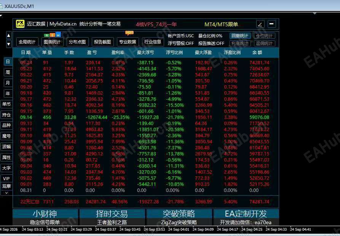Click the 波幅 sidebar button
Image resolution: width=340 pixels, height=236 pixels.
[x=6, y=147]
